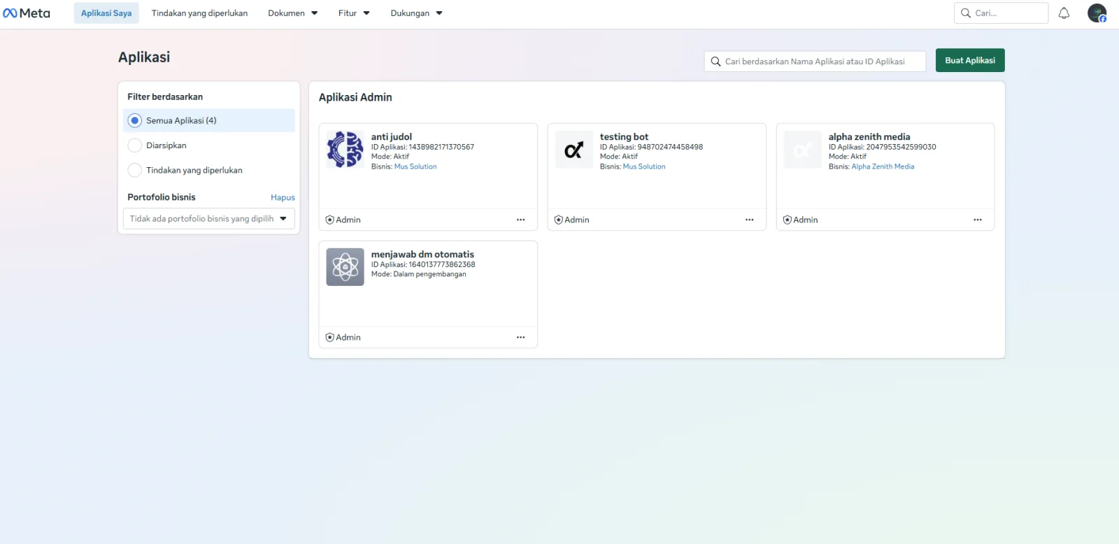The height and width of the screenshot is (544, 1119).
Task: Open Tindakan yang diperlukan in top navigation
Action: (x=199, y=13)
